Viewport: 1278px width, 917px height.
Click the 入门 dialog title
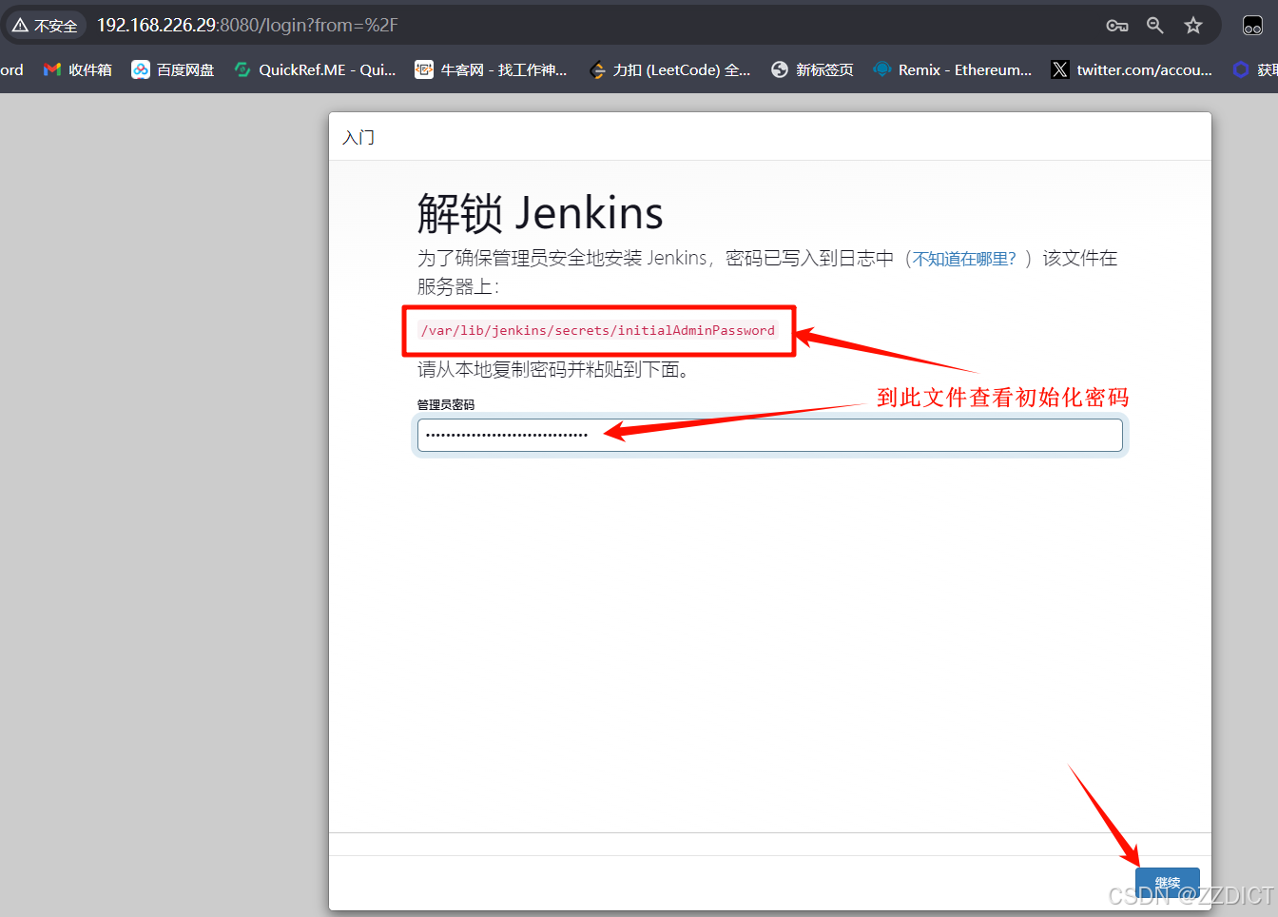(358, 138)
